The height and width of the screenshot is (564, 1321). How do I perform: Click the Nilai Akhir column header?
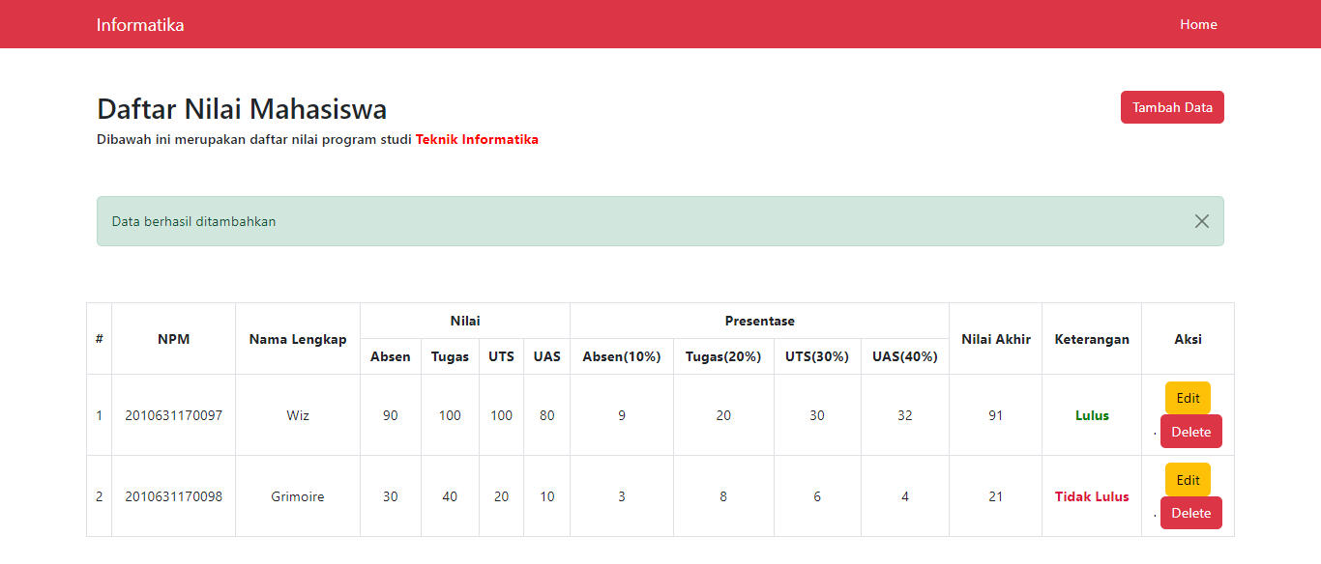point(995,339)
